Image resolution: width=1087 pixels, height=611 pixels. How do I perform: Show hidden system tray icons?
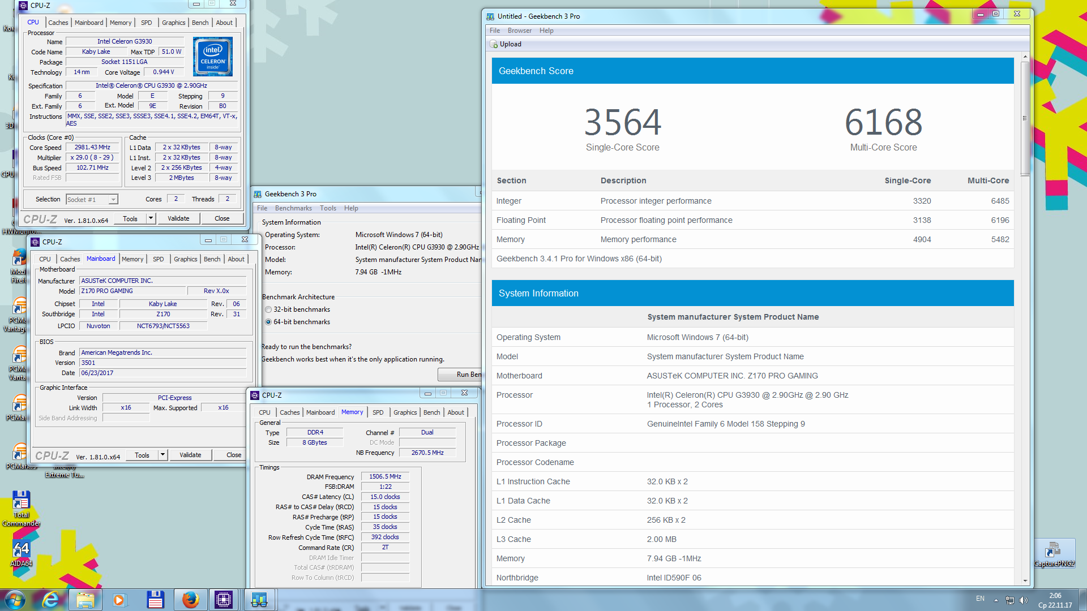[x=996, y=600]
